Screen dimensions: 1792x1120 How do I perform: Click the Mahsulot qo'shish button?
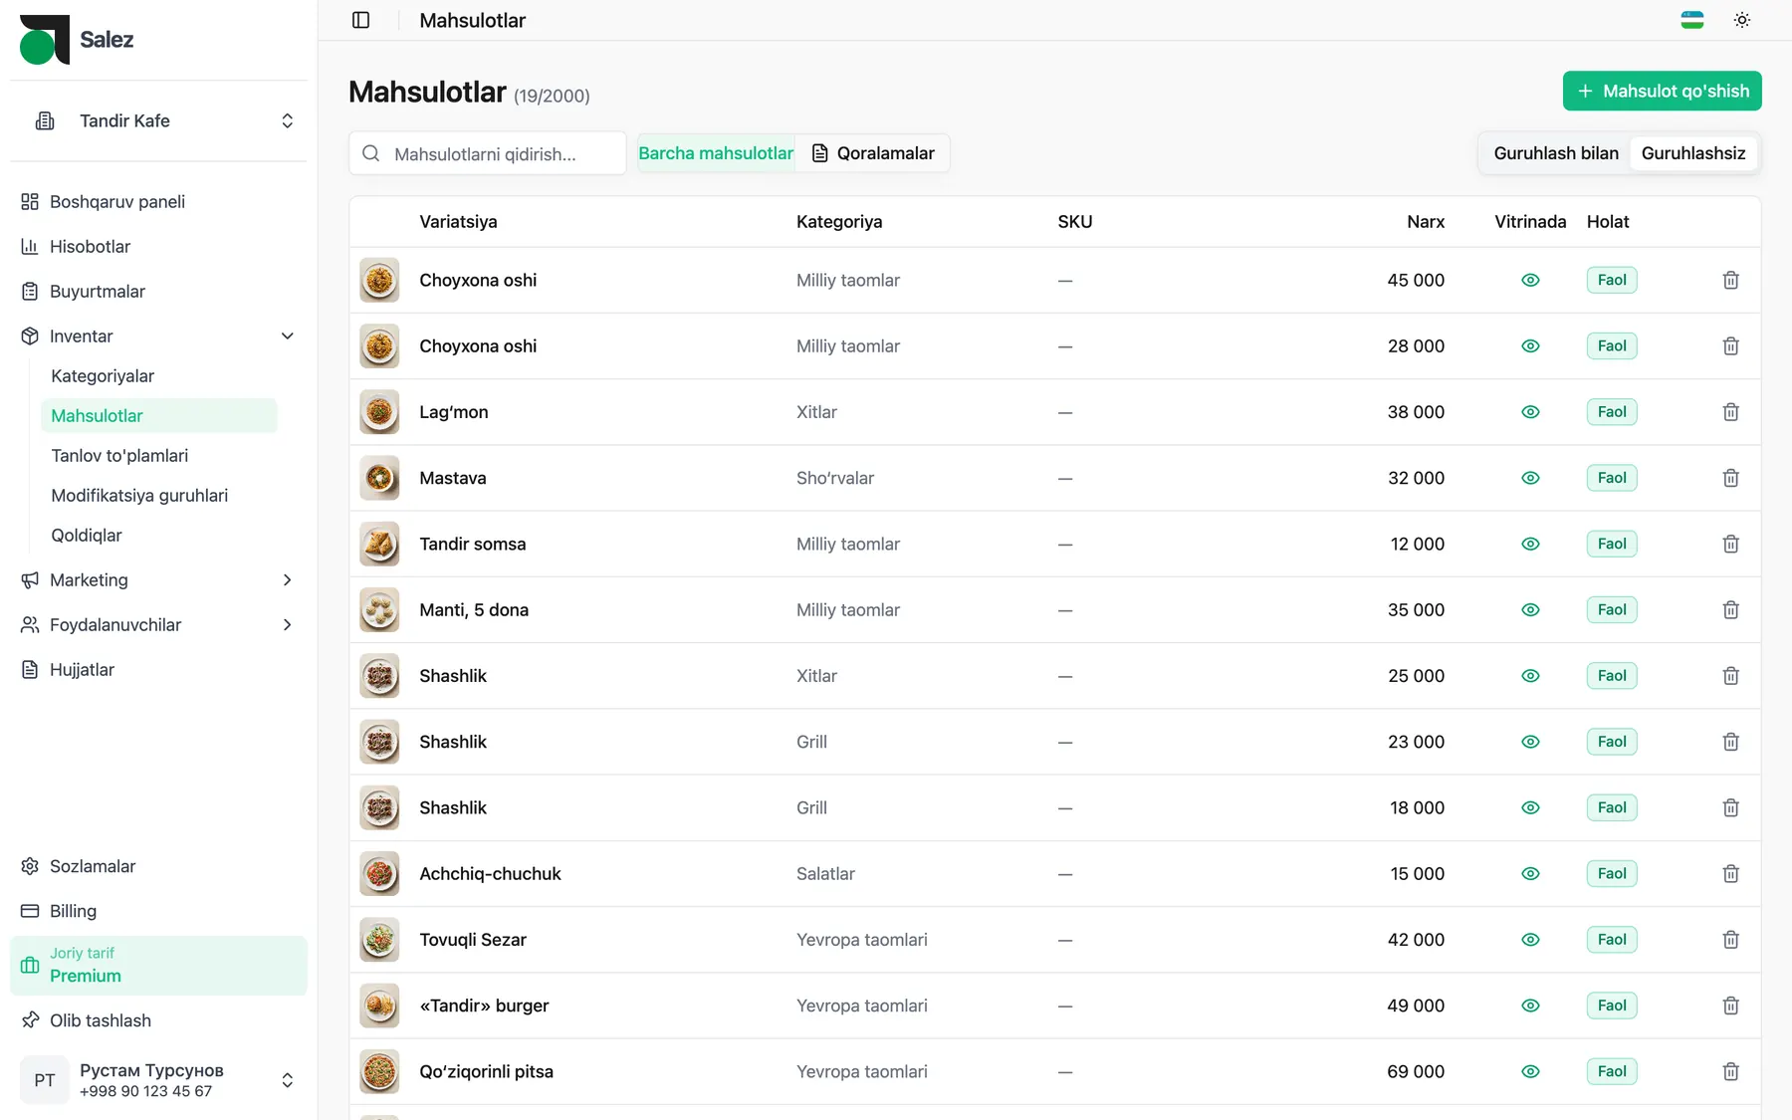[1663, 91]
